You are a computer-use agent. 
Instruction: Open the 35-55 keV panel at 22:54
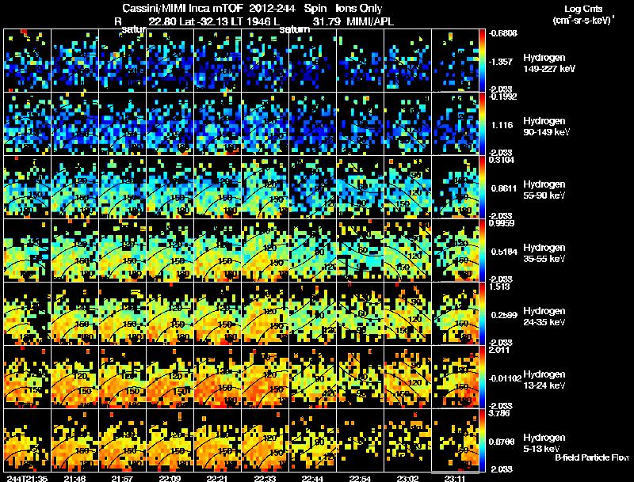point(361,250)
